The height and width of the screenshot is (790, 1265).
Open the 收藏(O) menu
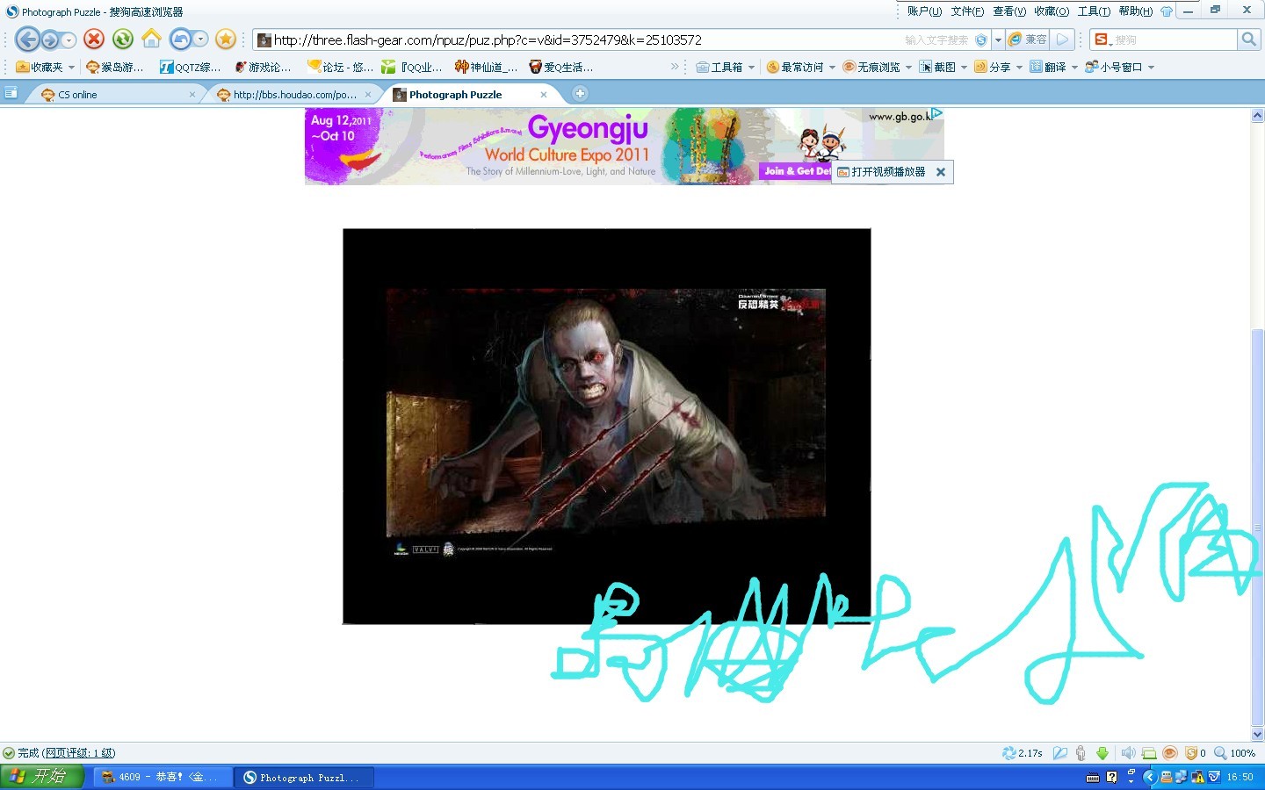tap(1052, 11)
